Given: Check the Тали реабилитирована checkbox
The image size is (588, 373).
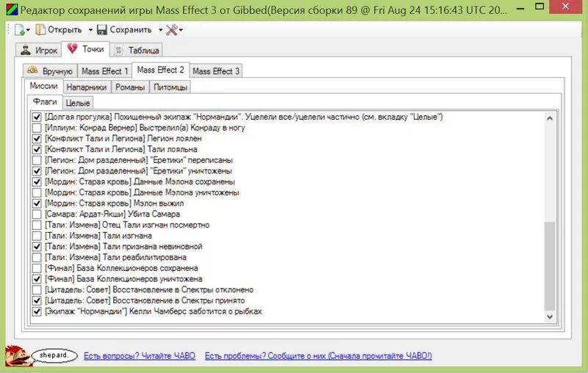Looking at the screenshot, I should point(36,258).
